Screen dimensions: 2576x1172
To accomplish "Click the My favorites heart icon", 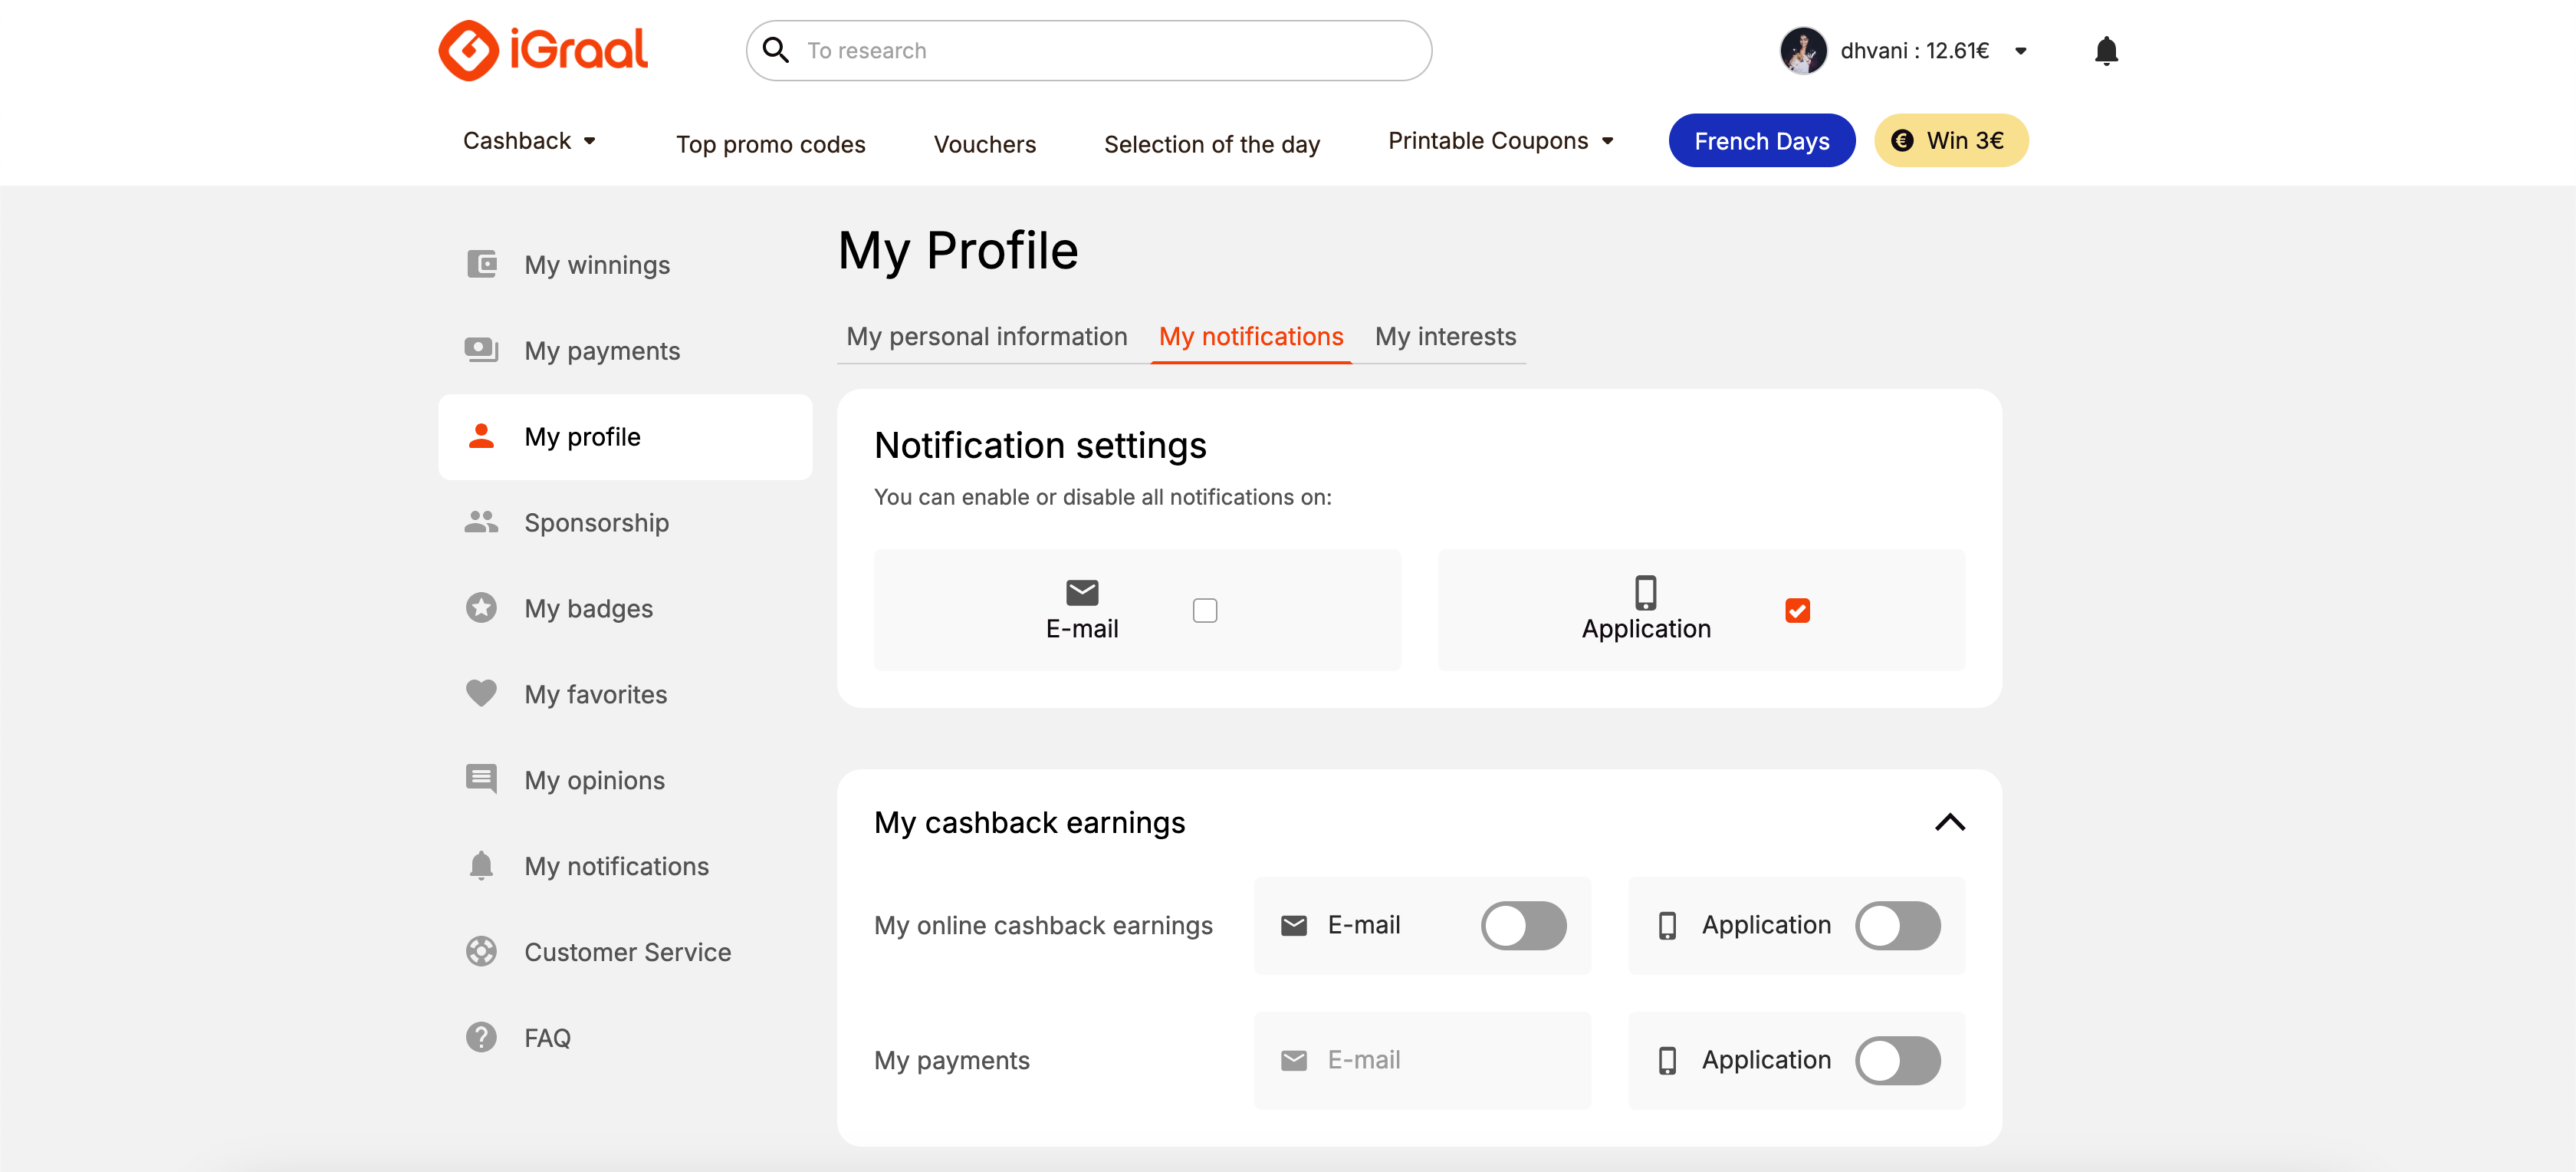I will tap(481, 693).
